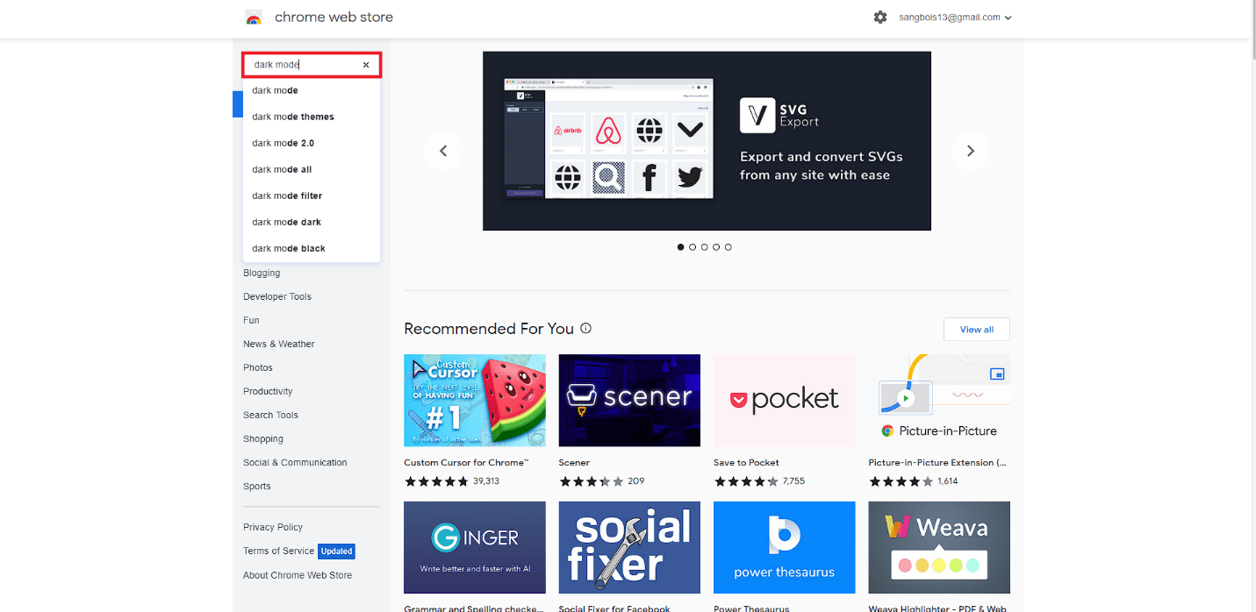This screenshot has width=1256, height=612.
Task: Click the 1,614 ratings count
Action: 948,481
